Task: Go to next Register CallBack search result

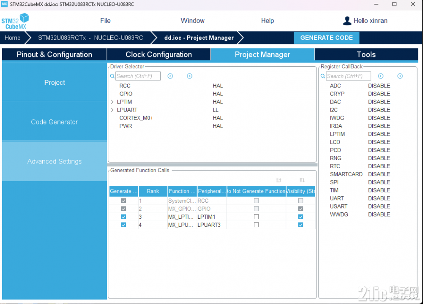Action: tap(400, 76)
